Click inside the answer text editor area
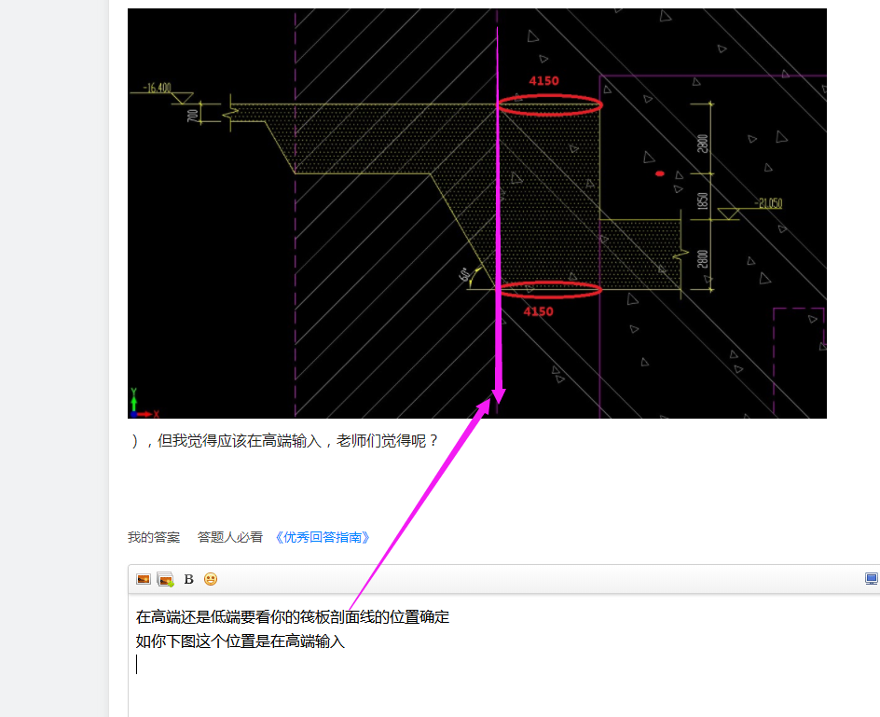 pos(504,655)
